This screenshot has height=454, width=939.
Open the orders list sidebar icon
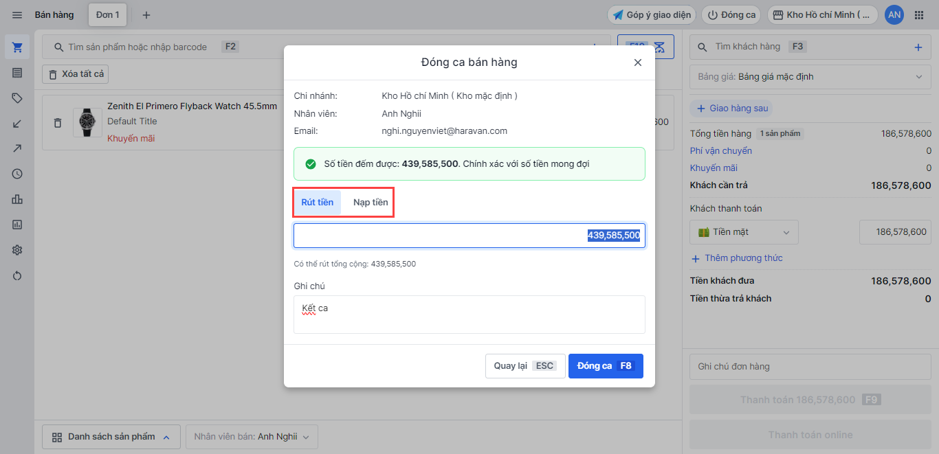coord(17,73)
